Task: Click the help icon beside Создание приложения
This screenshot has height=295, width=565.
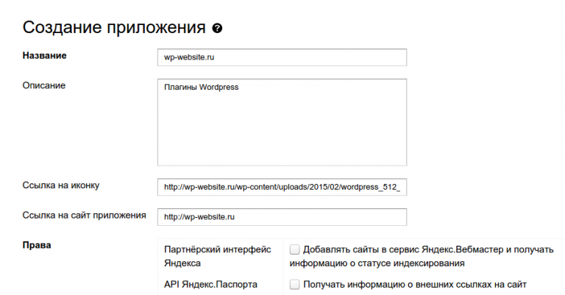Action: (x=217, y=29)
